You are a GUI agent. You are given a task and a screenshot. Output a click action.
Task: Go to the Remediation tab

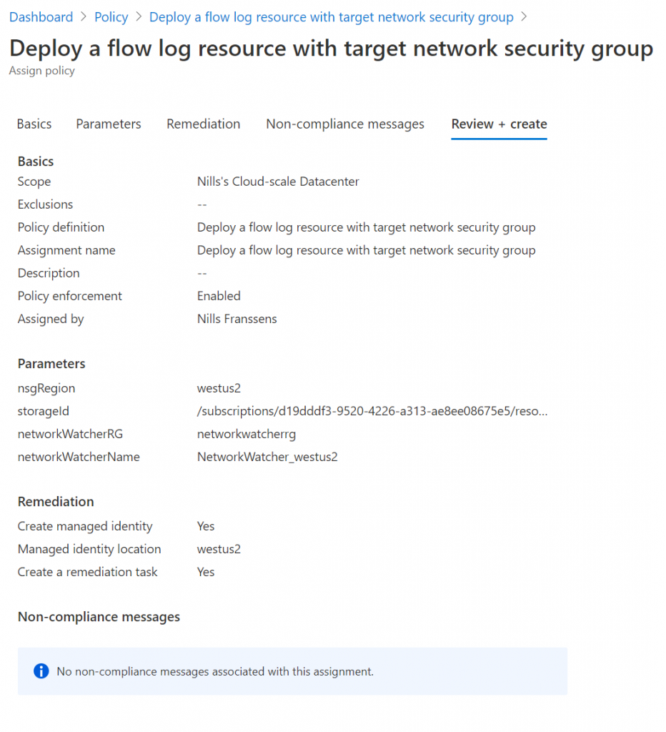click(204, 124)
